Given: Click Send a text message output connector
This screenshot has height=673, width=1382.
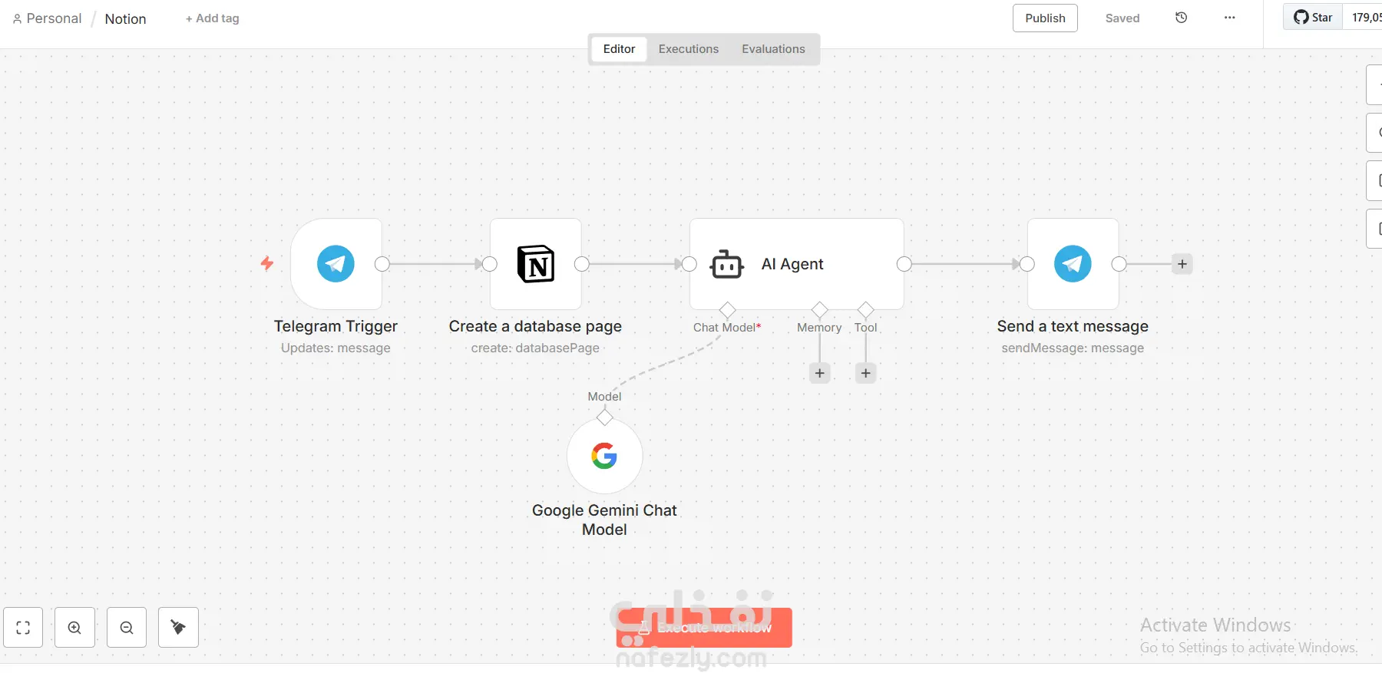Looking at the screenshot, I should (x=1119, y=264).
